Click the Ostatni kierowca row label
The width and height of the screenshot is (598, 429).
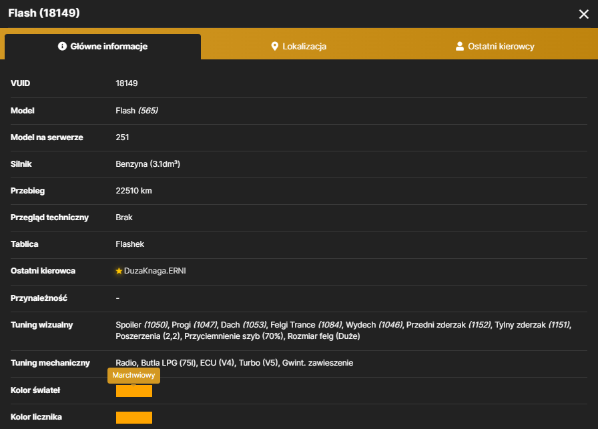tap(43, 271)
